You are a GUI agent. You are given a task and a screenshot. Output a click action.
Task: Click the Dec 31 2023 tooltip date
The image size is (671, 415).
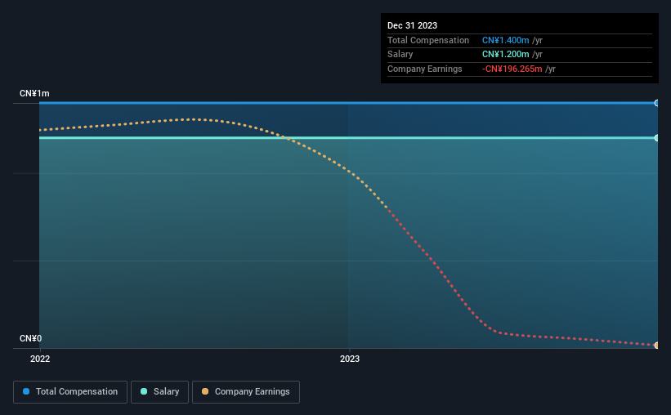pos(412,25)
